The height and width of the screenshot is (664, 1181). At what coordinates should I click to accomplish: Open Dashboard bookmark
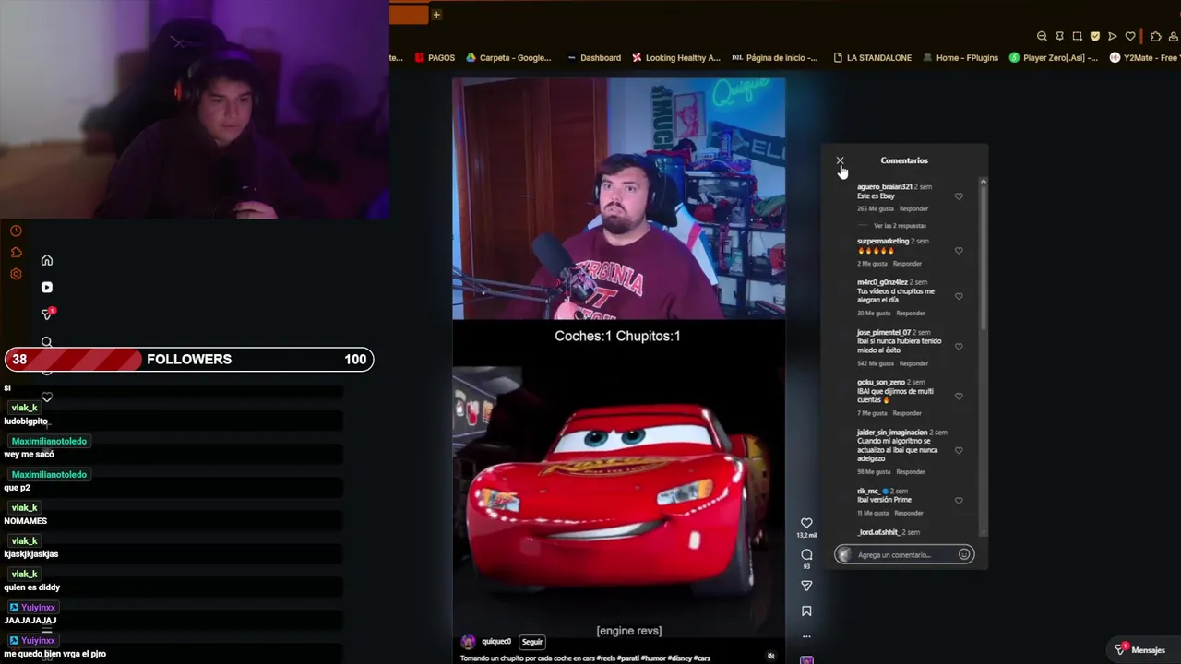[593, 57]
